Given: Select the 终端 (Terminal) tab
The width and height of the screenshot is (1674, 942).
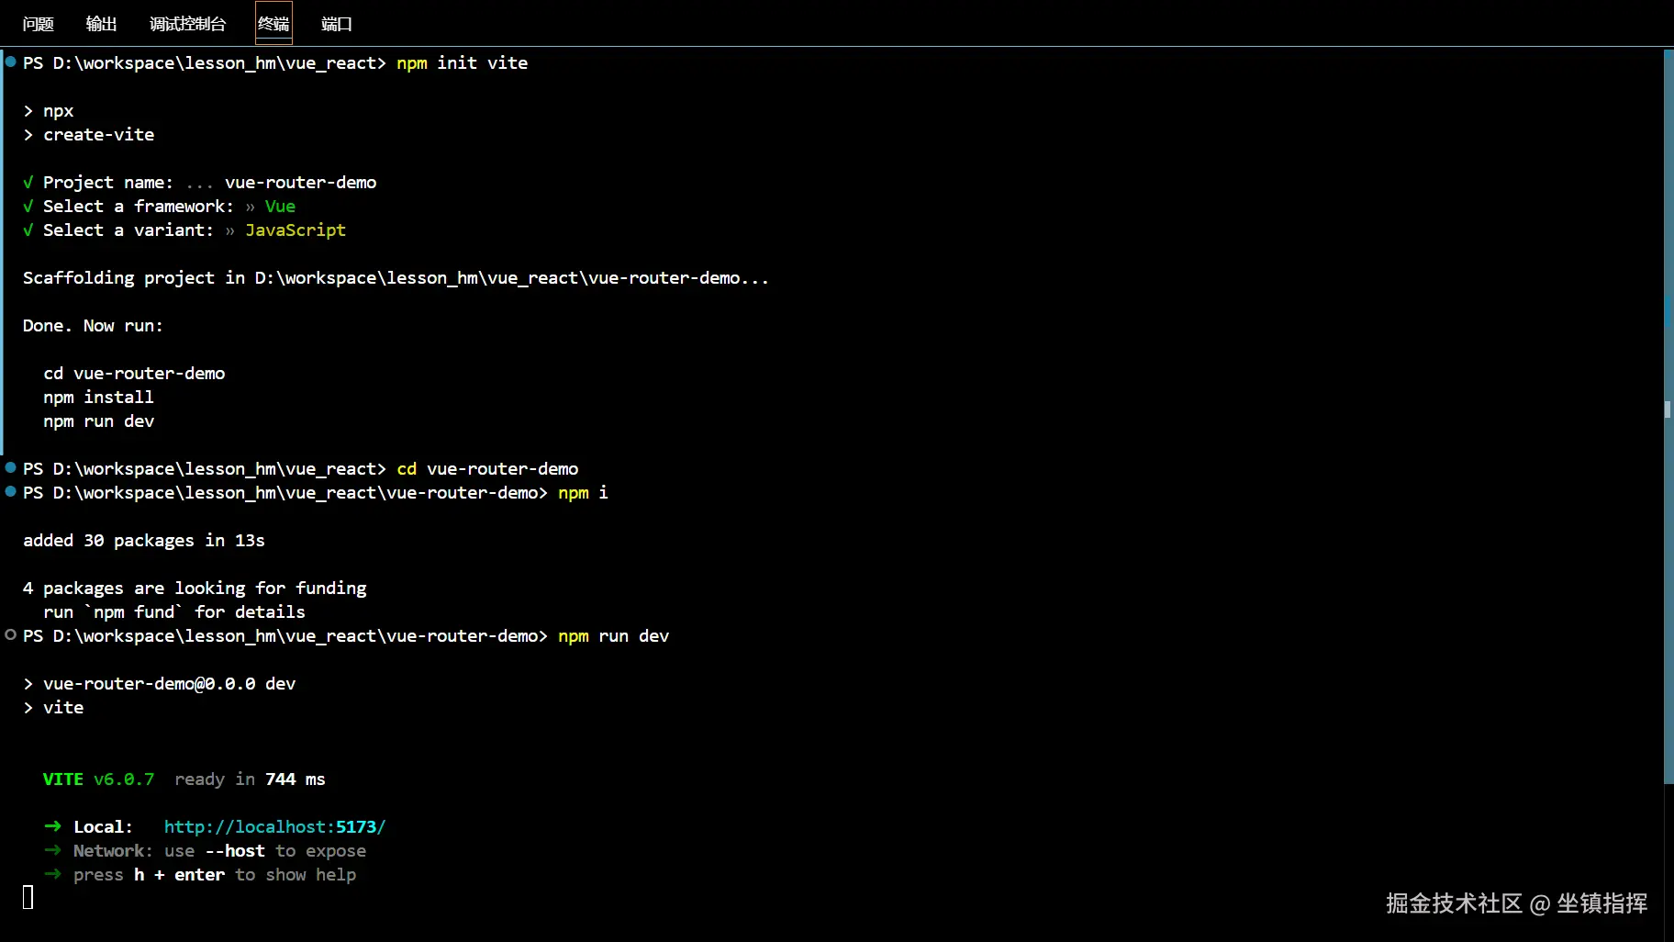Looking at the screenshot, I should [273, 24].
